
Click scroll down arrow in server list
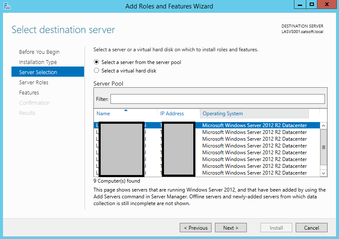click(x=323, y=173)
